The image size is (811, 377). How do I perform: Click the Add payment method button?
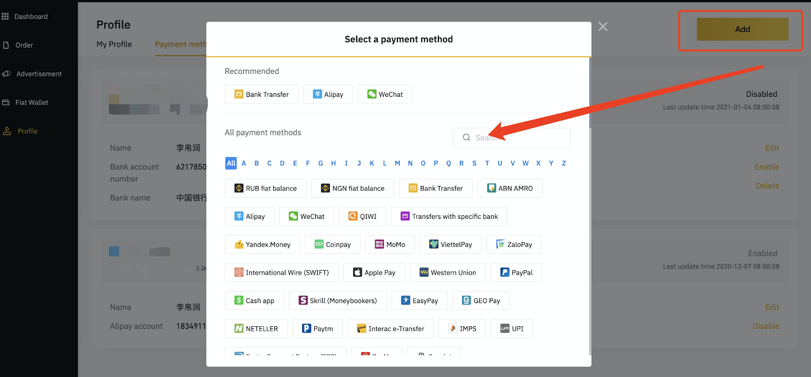coord(743,29)
